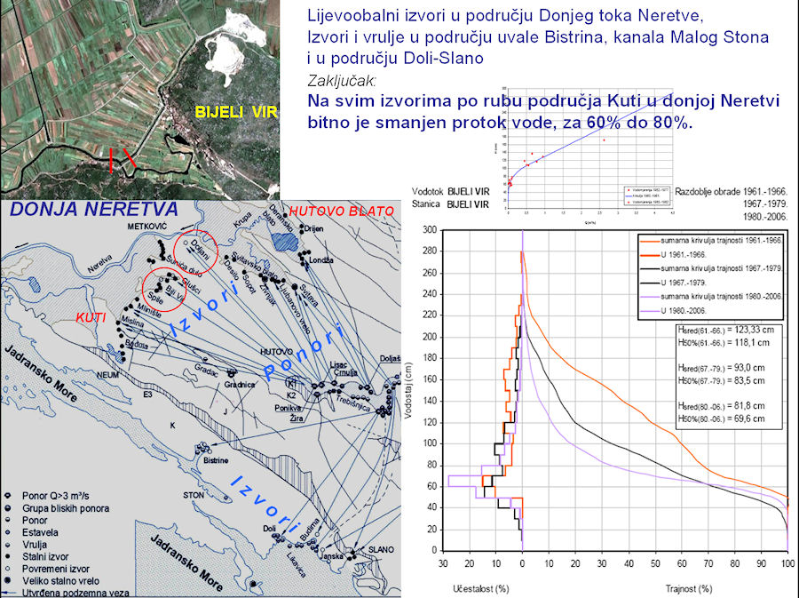Select the Estavela legend symbol

[9, 531]
